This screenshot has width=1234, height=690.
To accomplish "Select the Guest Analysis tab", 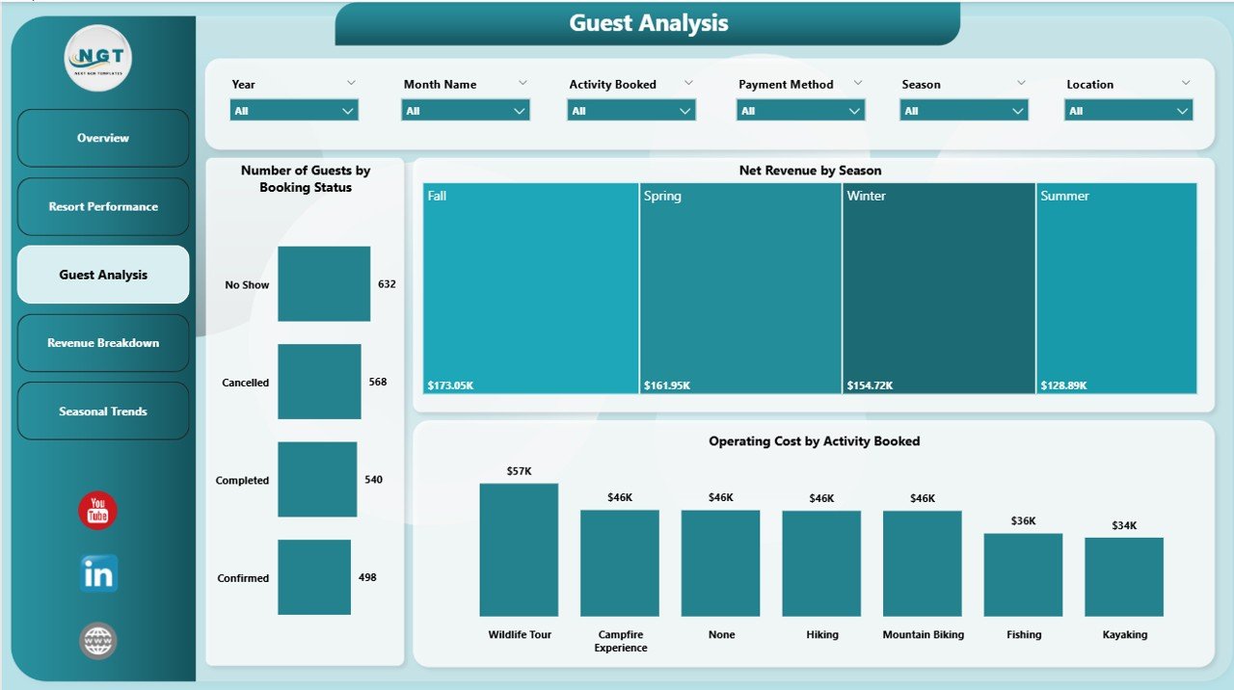I will coord(103,275).
